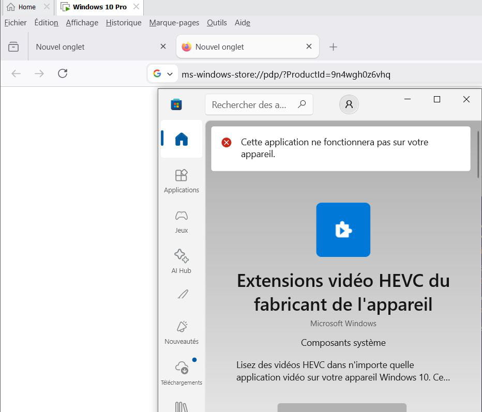Go to Store home via house icon

click(x=182, y=139)
